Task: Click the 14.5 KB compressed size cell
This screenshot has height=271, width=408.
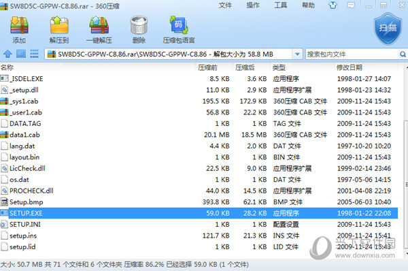Action: point(255,191)
